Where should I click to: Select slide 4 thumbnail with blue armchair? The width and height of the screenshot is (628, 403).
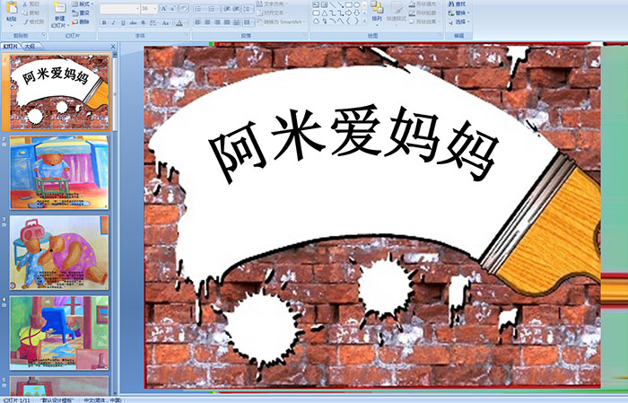(59, 332)
